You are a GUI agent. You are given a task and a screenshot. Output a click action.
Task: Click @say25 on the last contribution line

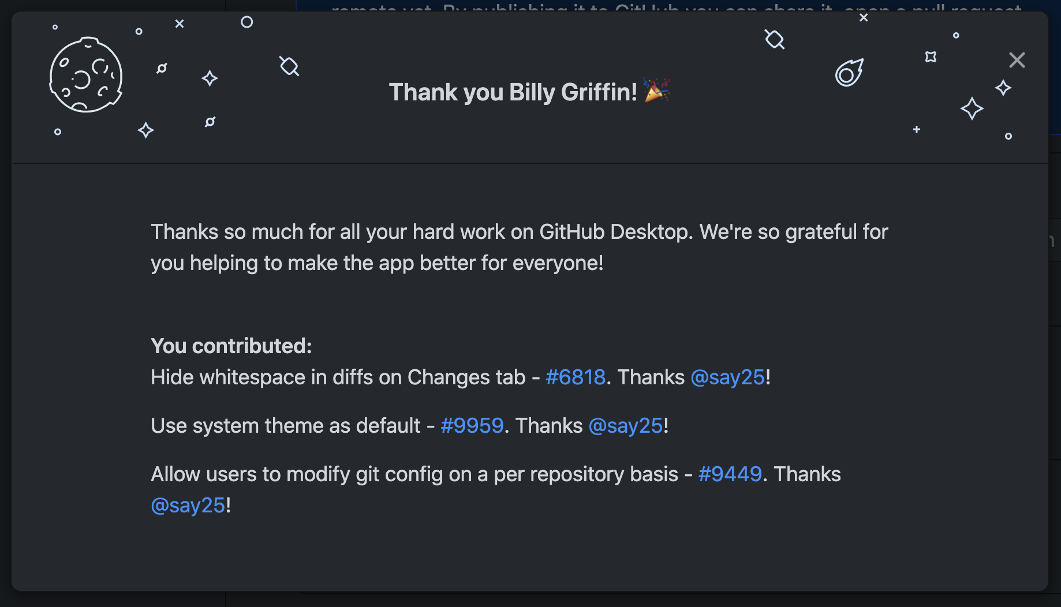click(188, 505)
